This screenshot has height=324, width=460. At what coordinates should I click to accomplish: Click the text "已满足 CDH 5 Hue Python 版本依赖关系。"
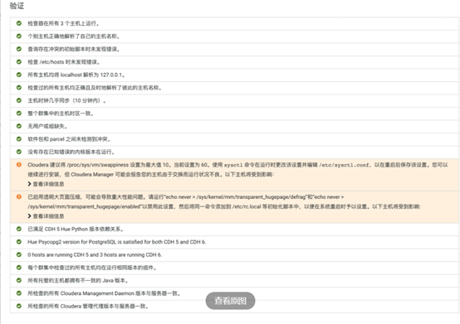[76, 230]
